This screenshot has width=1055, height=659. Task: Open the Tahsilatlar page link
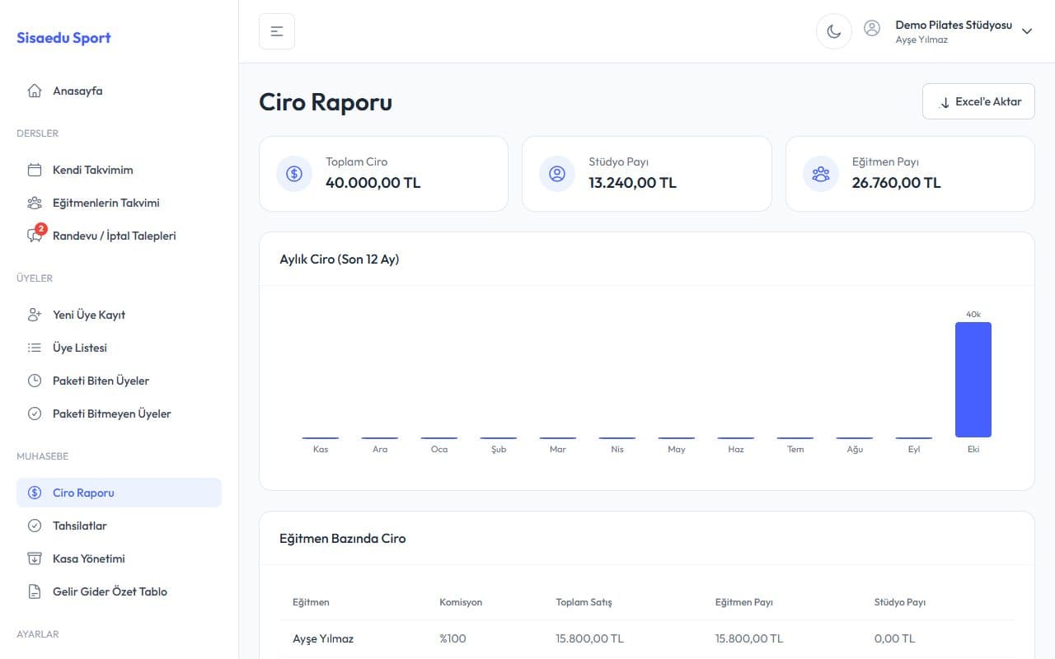click(x=119, y=526)
